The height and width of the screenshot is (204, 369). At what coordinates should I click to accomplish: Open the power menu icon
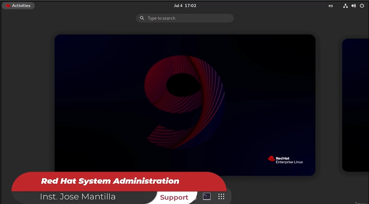click(362, 6)
